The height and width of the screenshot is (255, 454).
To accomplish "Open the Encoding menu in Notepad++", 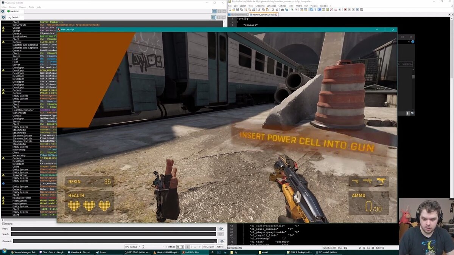I will coord(260,6).
